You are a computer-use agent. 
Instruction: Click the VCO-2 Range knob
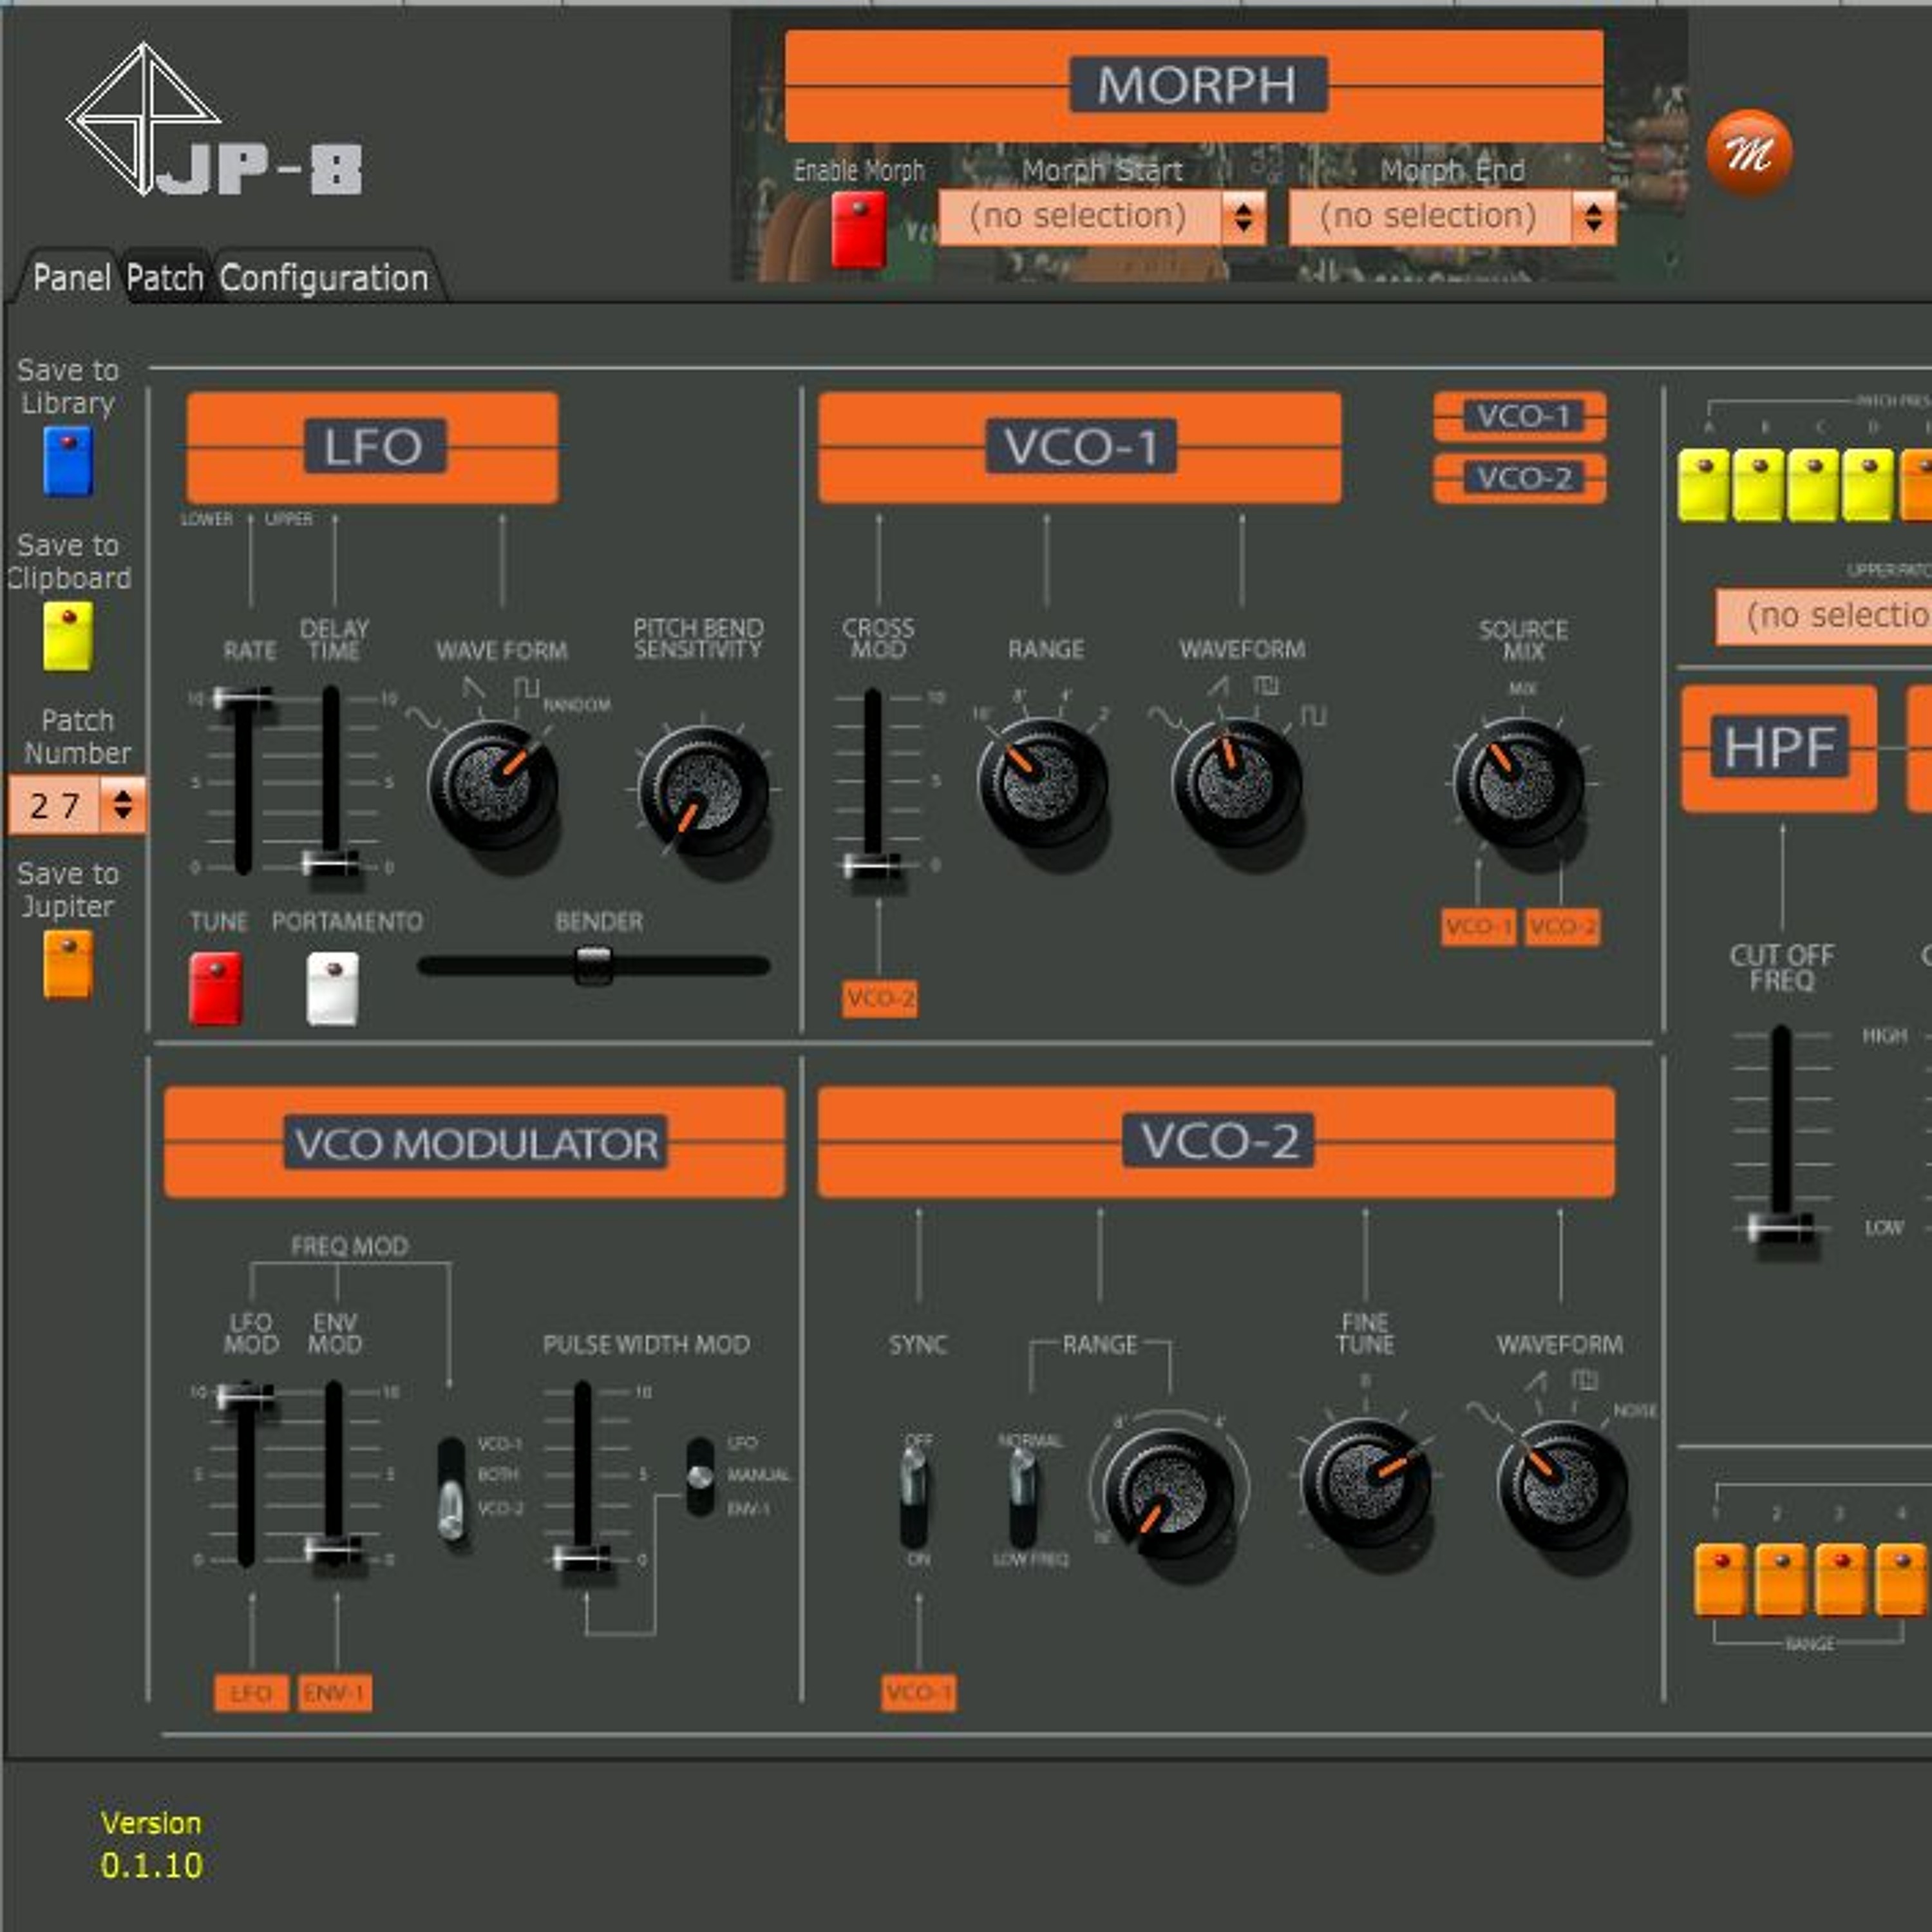coord(1168,1495)
